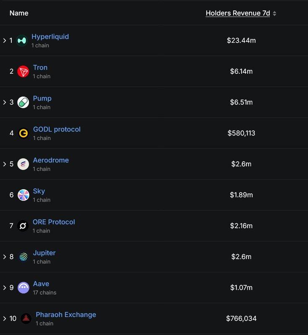Expand the Pump row chevron
Viewport: 308px width, 335px height.
pos(5,102)
